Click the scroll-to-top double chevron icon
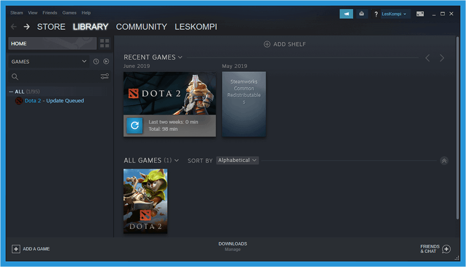This screenshot has height=267, width=466. click(444, 161)
